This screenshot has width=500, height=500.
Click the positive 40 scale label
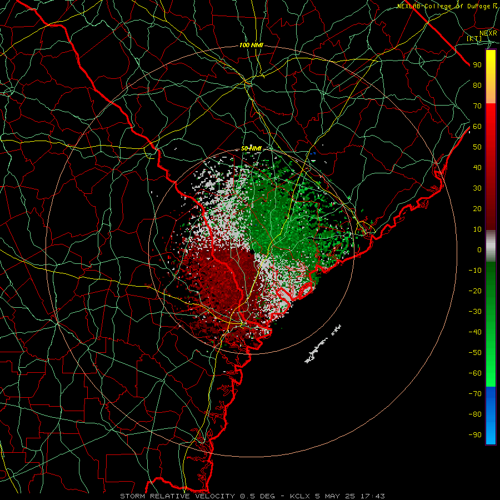click(x=477, y=168)
